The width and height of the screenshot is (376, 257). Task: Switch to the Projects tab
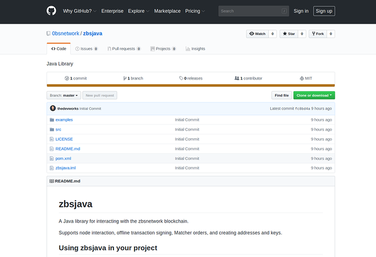tap(163, 49)
